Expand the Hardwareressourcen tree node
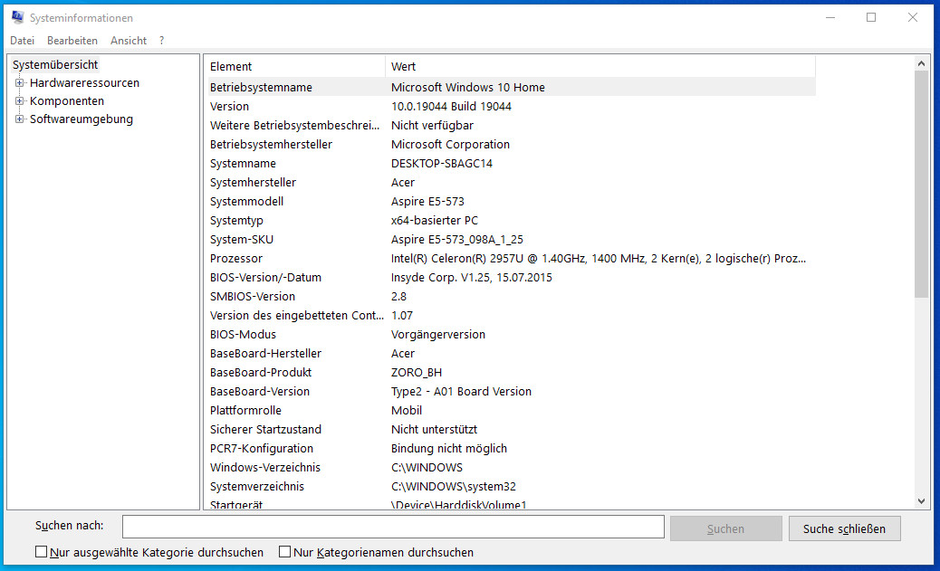This screenshot has height=571, width=940. tap(20, 82)
